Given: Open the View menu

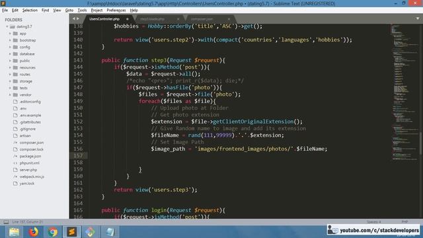Looking at the screenshot, I should coord(57,11).
